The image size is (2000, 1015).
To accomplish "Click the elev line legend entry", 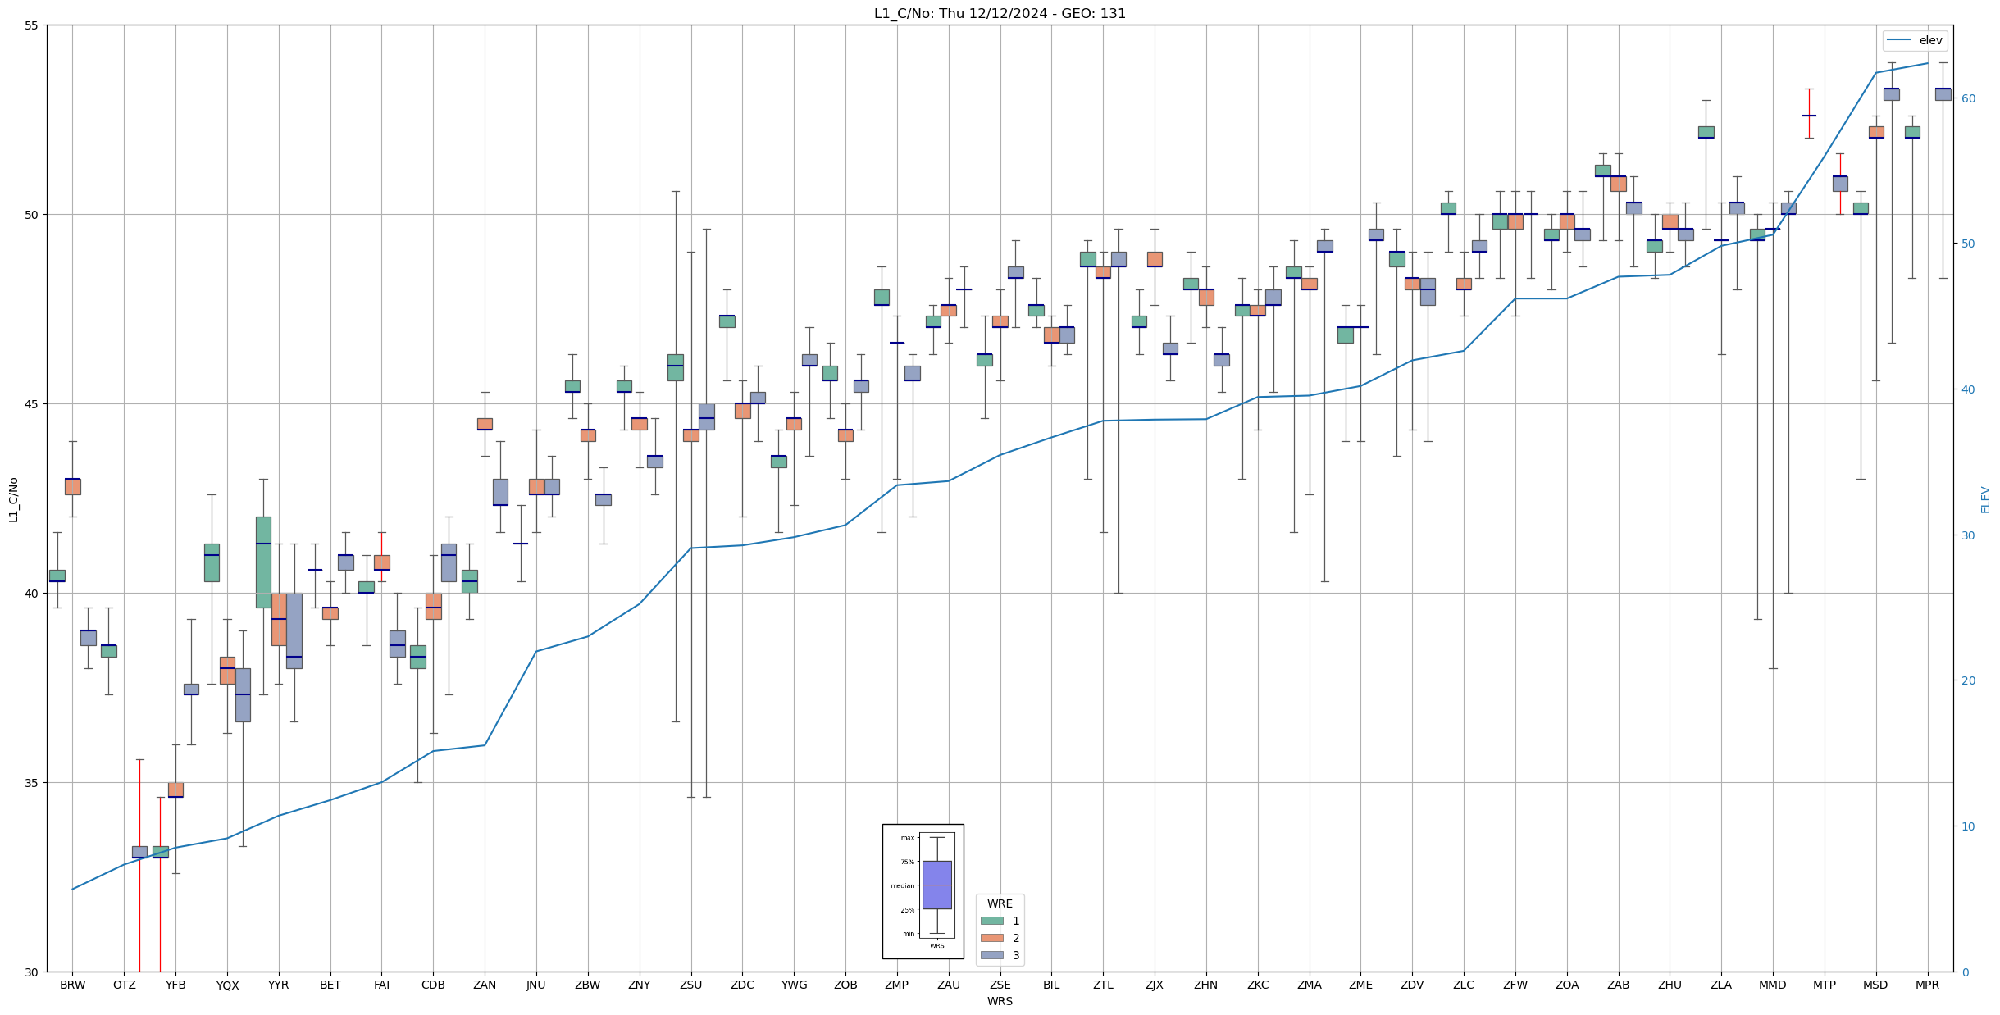I will (x=1914, y=40).
